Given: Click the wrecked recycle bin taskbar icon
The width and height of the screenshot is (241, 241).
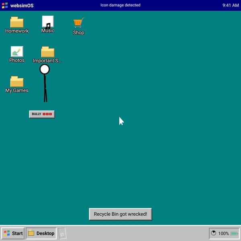Looking at the screenshot, I should pos(62,233).
